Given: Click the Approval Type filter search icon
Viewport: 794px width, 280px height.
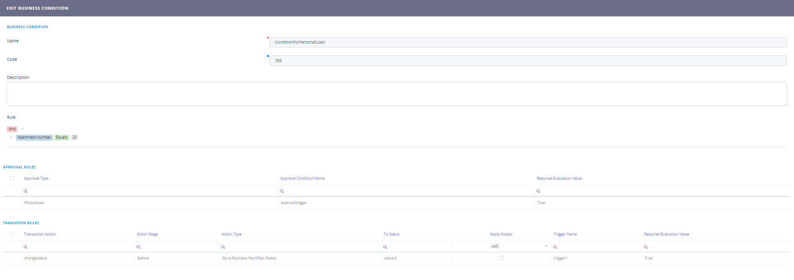Looking at the screenshot, I should pos(26,191).
